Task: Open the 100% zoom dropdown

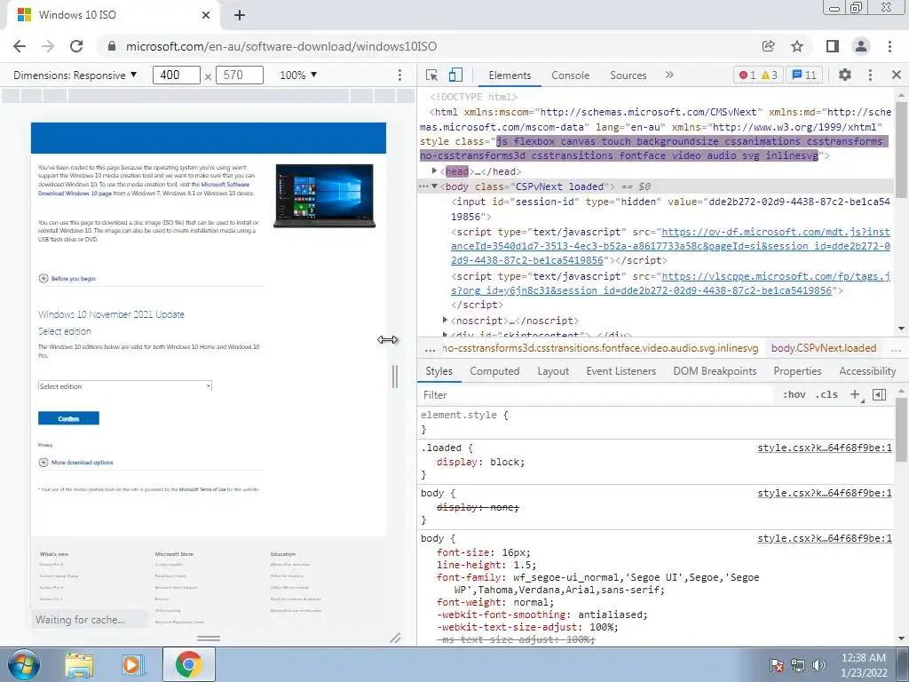Action: point(298,75)
